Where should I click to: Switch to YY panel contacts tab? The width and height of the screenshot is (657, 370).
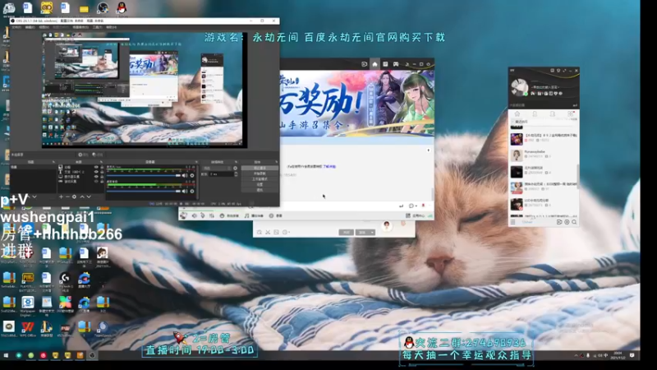pyautogui.click(x=535, y=114)
